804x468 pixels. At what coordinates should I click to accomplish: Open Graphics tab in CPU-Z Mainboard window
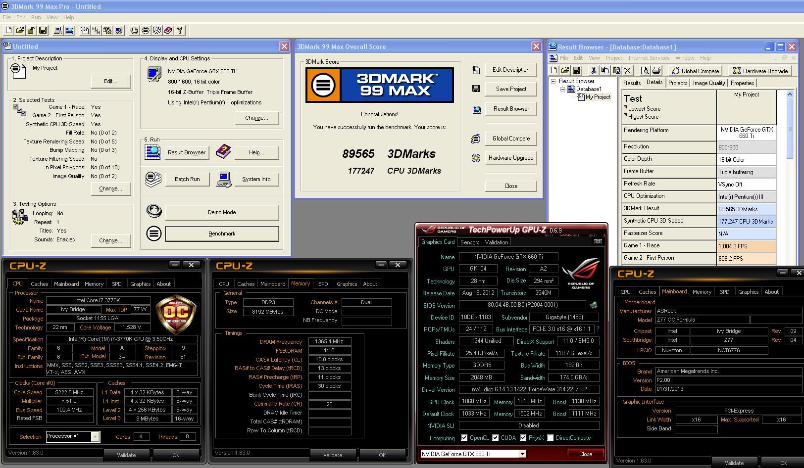click(748, 292)
